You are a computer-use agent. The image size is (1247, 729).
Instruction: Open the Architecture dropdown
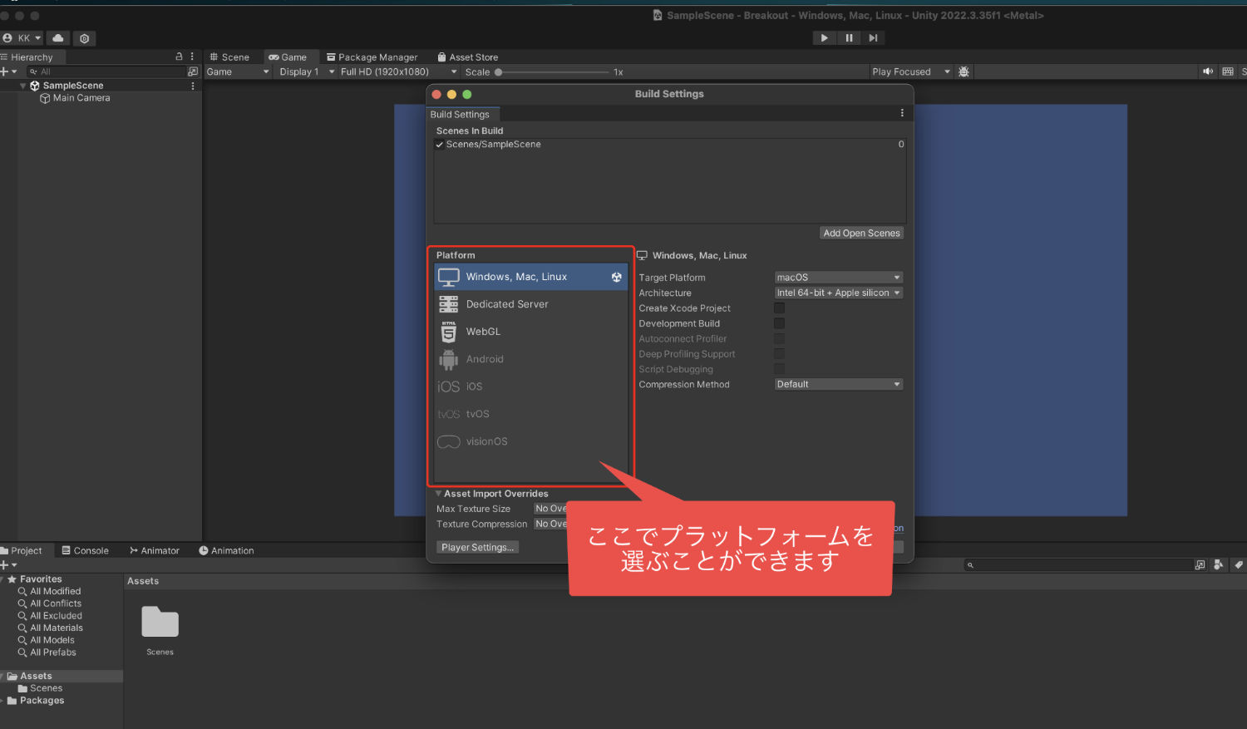[x=838, y=293]
